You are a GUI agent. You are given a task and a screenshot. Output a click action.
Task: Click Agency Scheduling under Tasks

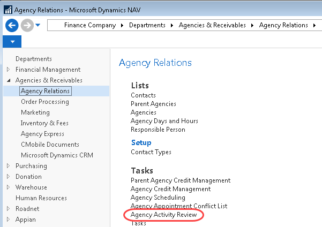tap(159, 198)
